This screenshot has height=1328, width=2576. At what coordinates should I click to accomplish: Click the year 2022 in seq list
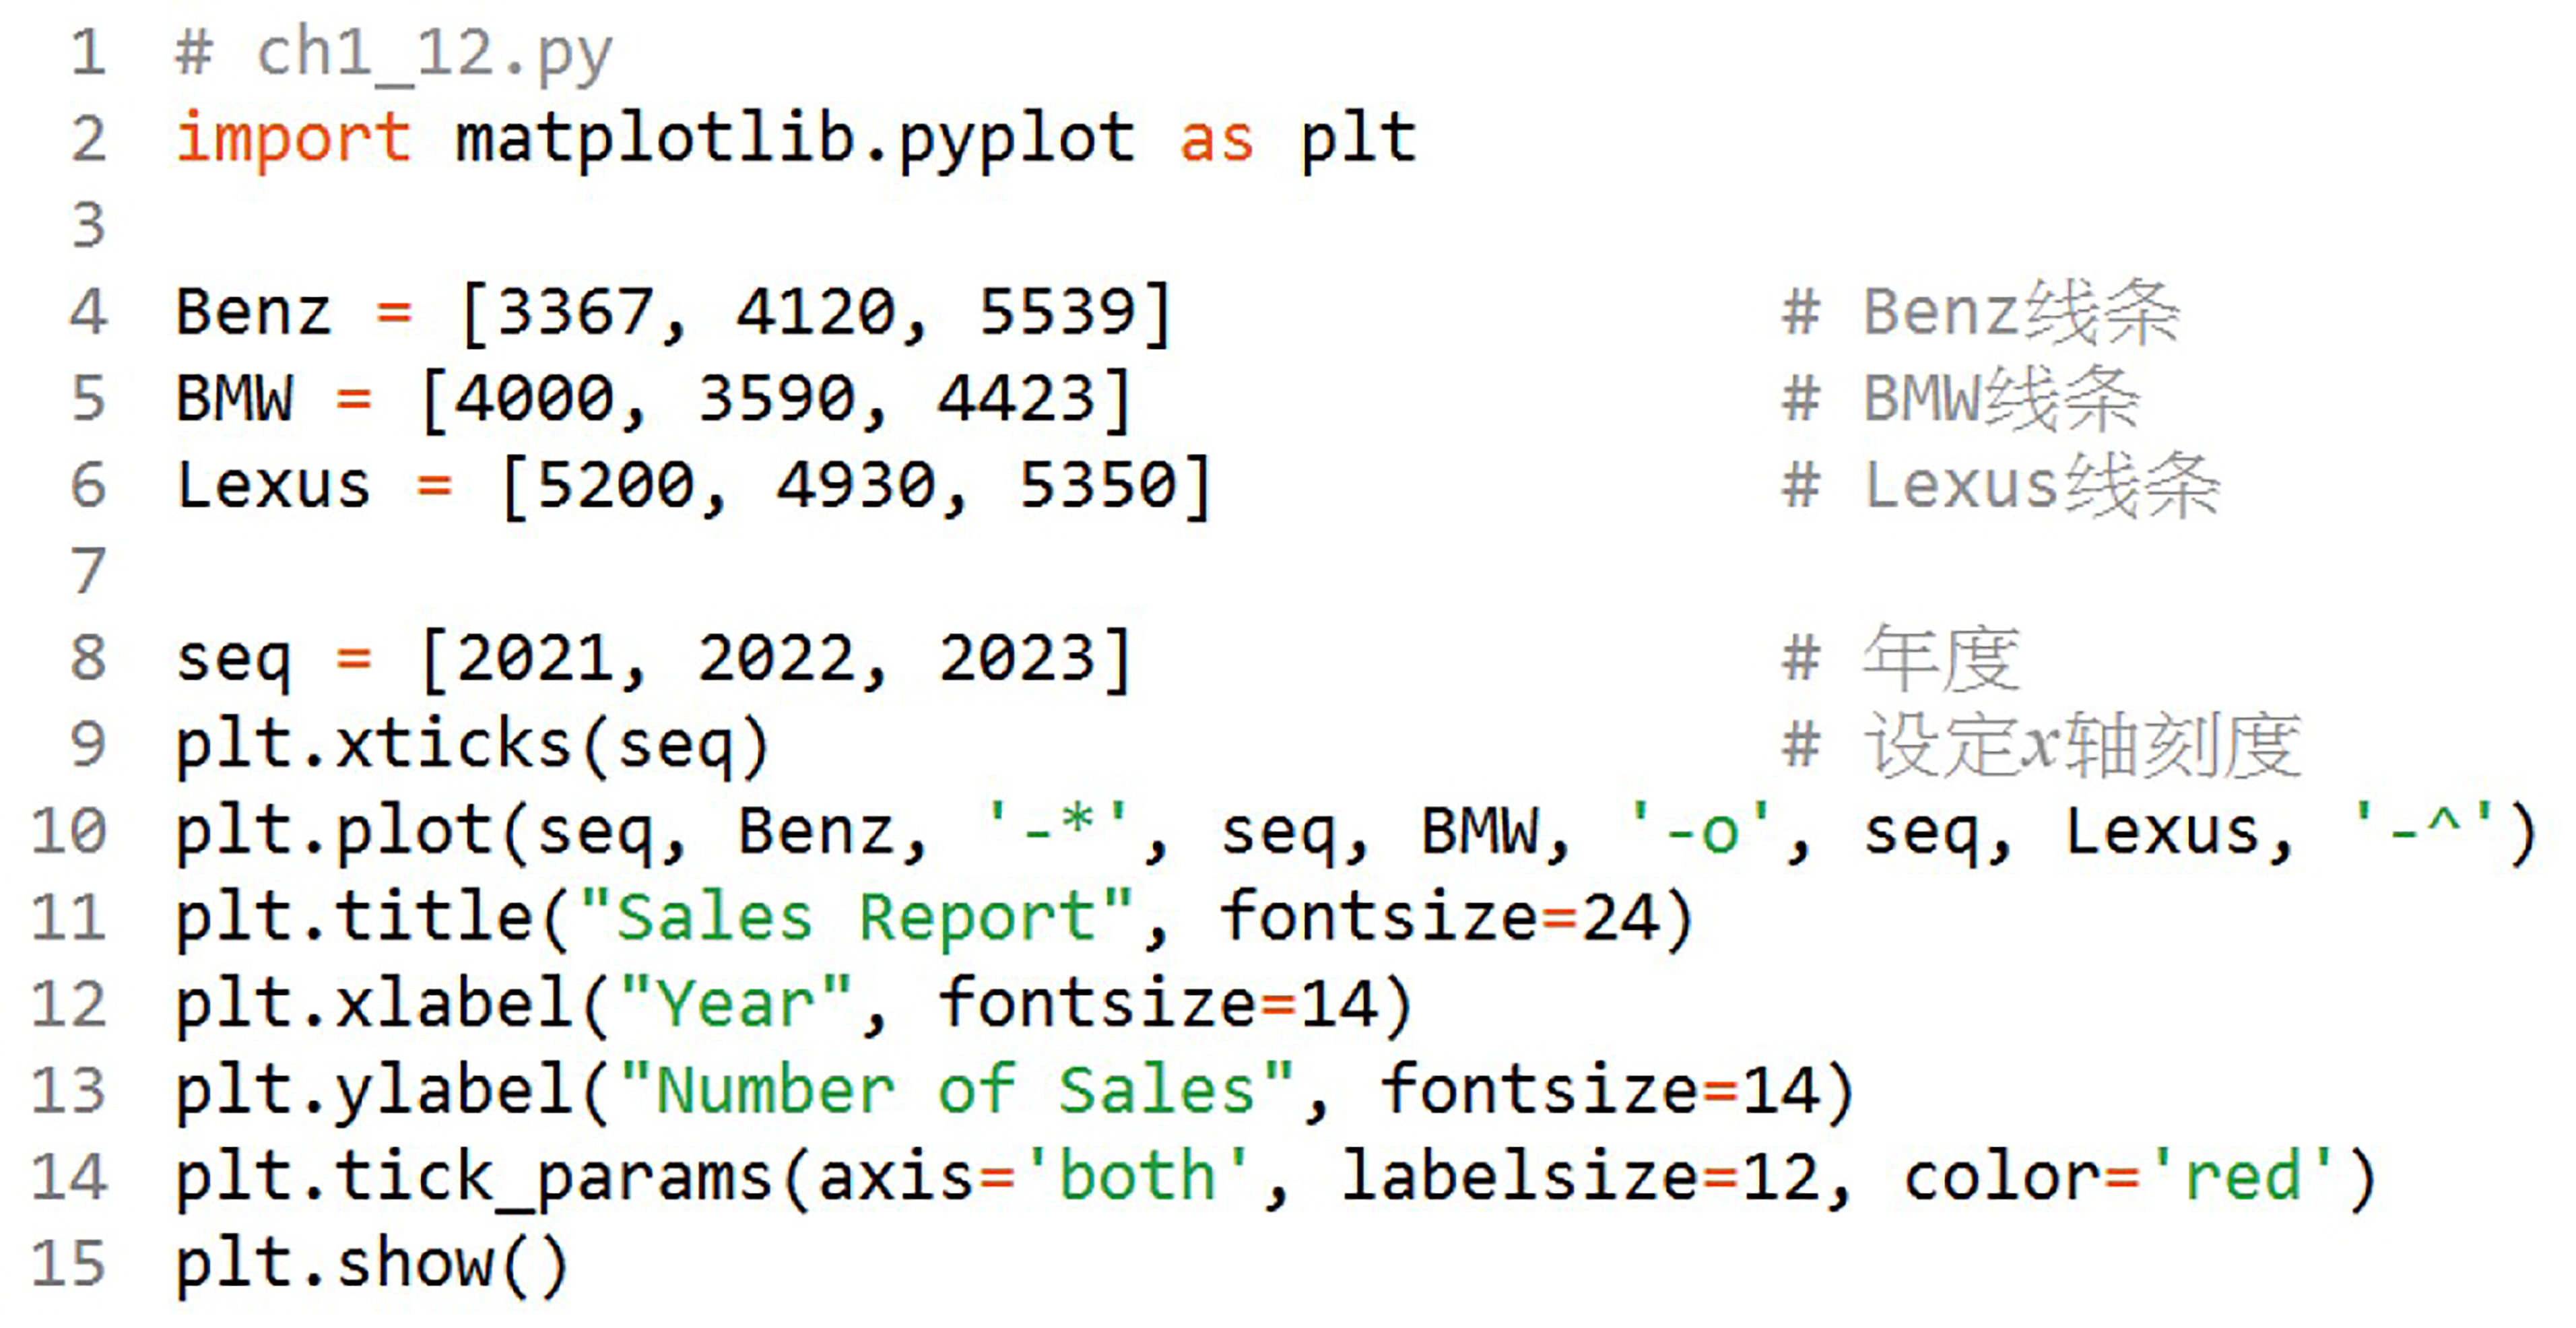pos(776,659)
